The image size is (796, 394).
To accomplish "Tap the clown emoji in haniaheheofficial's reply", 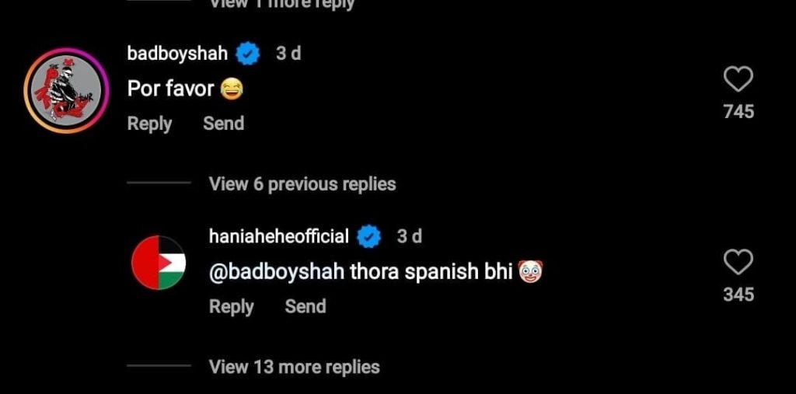I will tap(530, 272).
